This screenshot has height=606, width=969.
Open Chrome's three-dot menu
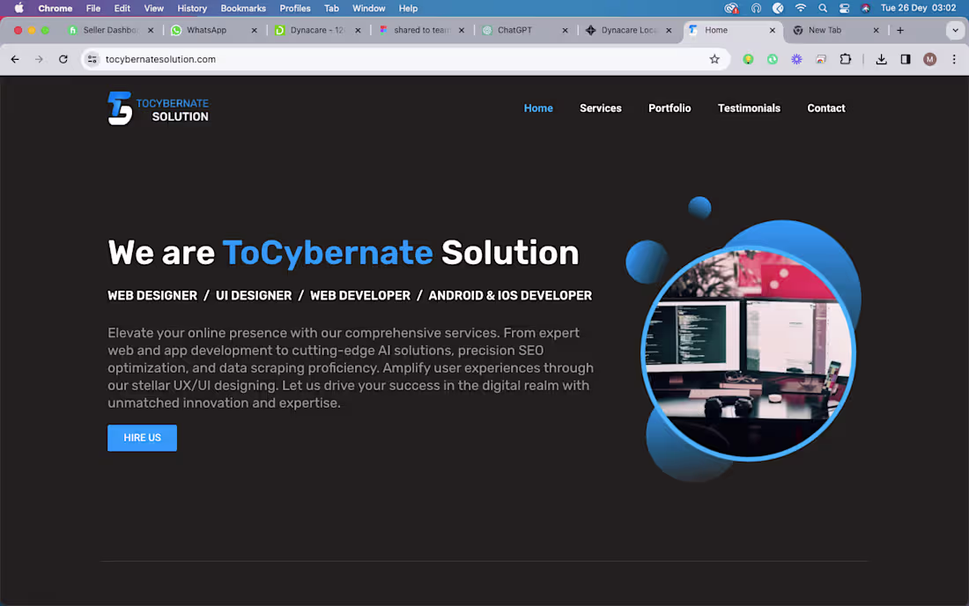click(954, 59)
